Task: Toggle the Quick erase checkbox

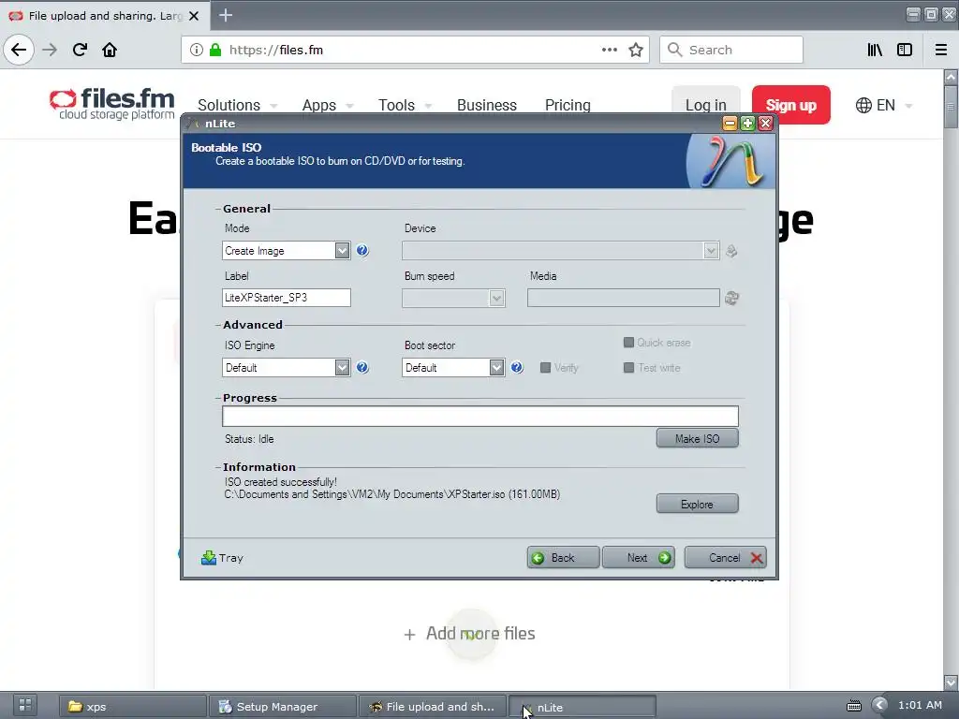Action: coord(628,343)
